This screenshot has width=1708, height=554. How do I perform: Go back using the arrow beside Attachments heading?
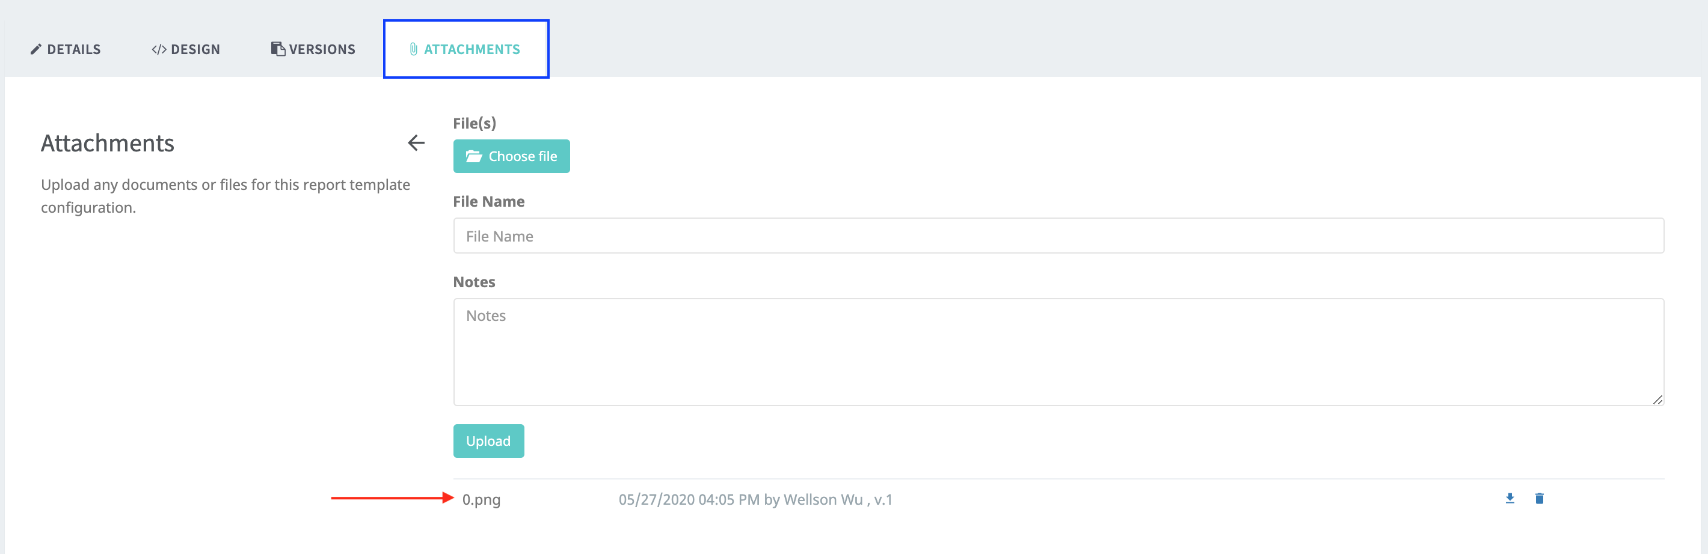[416, 143]
